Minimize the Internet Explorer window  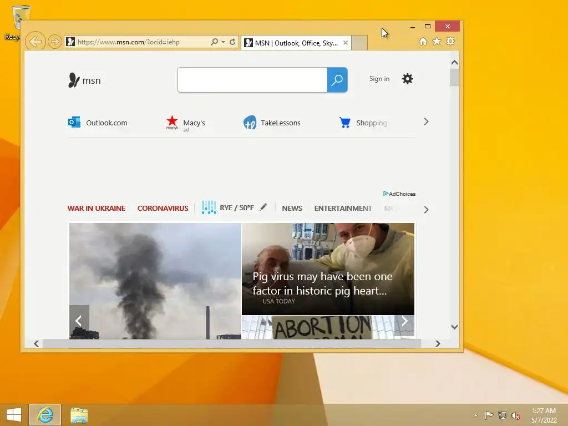[413, 27]
